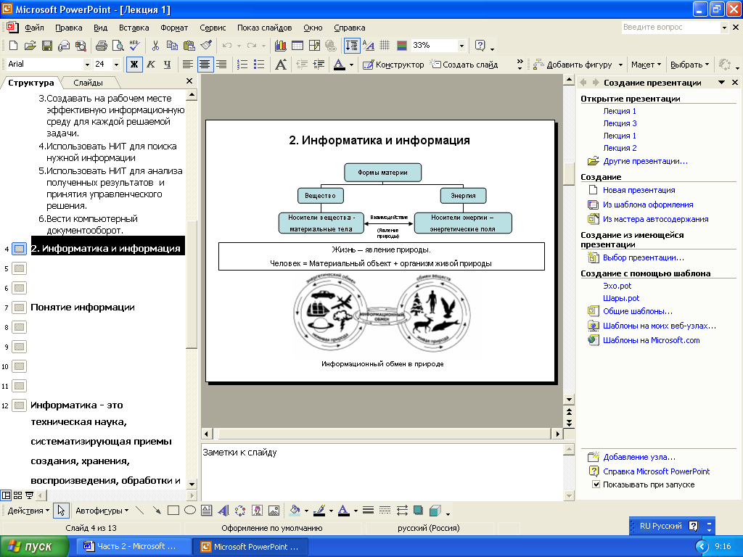This screenshot has width=743, height=557.
Task: Increase font size with the large A icon
Action: 281,65
